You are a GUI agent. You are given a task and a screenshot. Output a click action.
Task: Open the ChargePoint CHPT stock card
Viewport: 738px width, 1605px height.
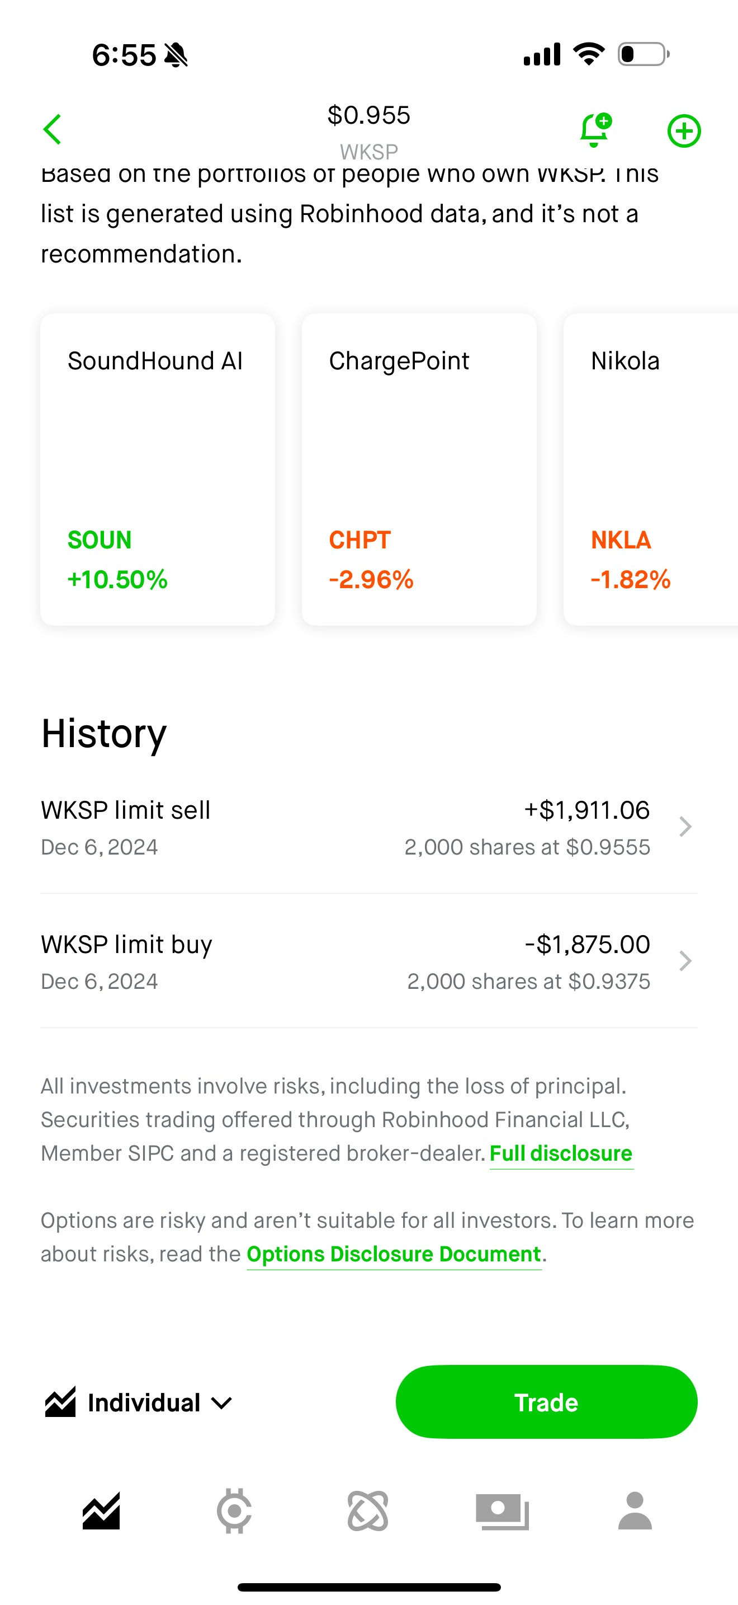(419, 469)
